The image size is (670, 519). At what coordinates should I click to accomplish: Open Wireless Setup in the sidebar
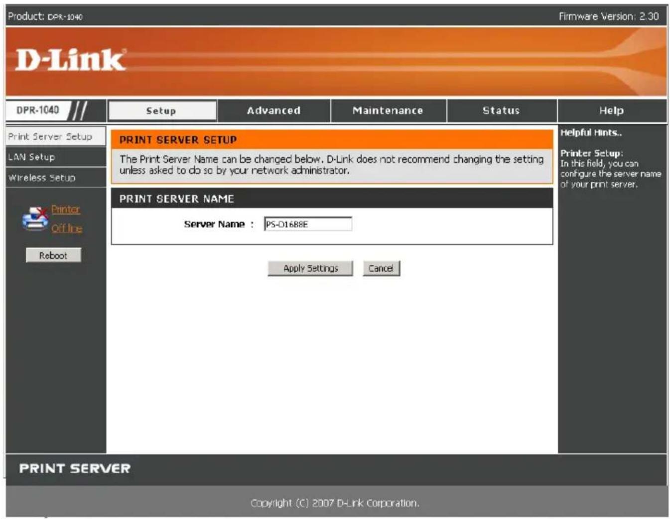[x=55, y=178]
